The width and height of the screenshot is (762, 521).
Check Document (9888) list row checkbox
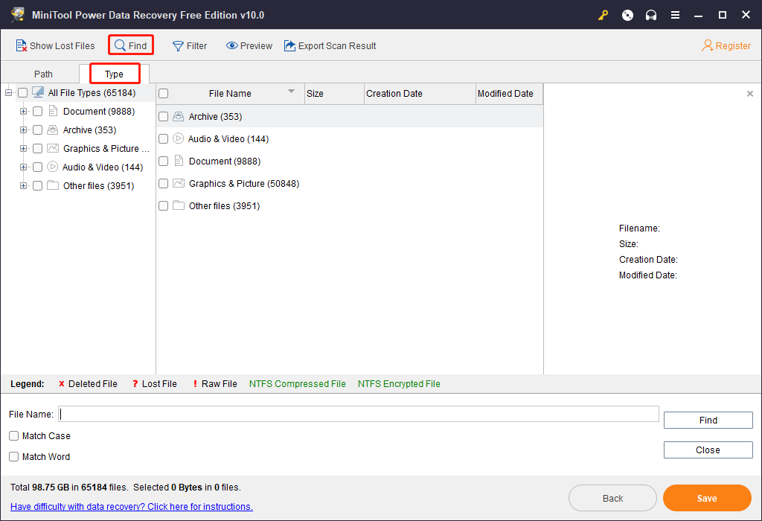point(164,162)
